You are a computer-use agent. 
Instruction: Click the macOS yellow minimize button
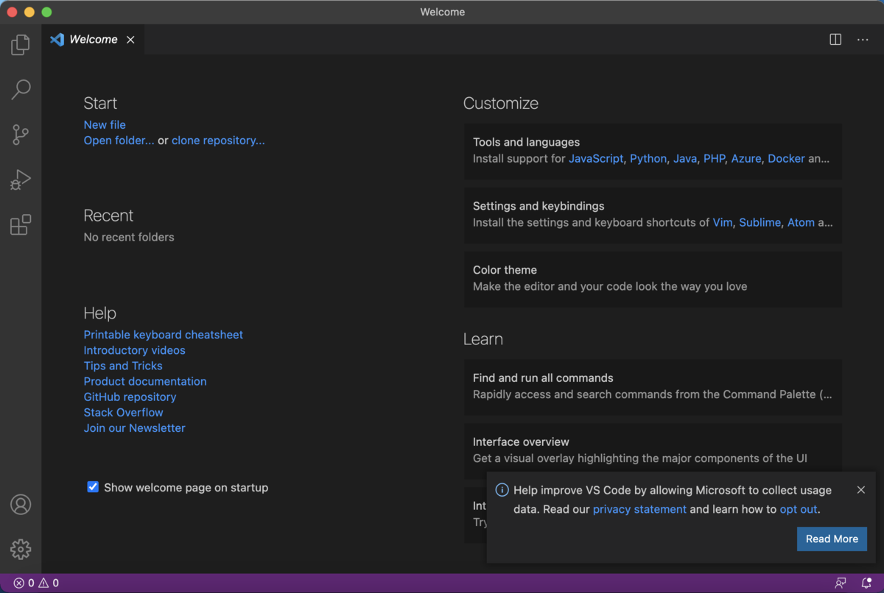click(x=29, y=12)
